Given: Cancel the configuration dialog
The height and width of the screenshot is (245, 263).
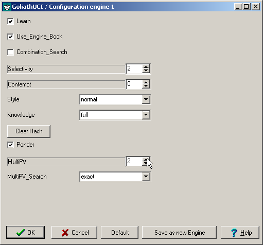Looking at the screenshot, I should [x=74, y=233].
